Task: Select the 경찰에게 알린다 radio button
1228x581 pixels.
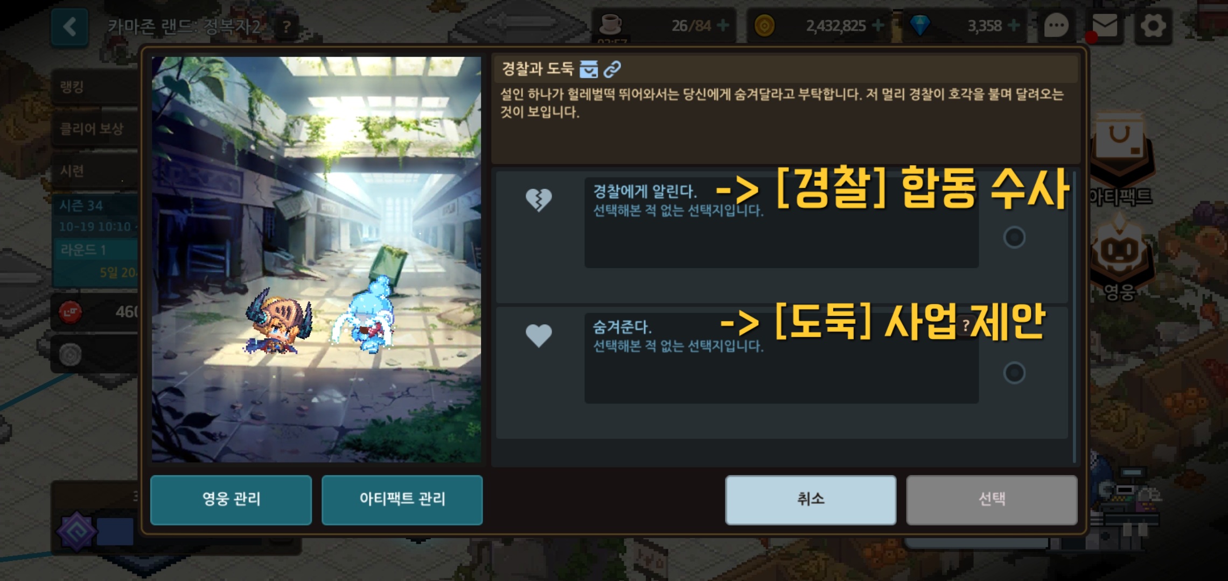Action: [1014, 237]
